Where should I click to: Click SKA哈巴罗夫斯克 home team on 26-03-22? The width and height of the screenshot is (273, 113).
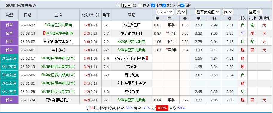[58, 25]
